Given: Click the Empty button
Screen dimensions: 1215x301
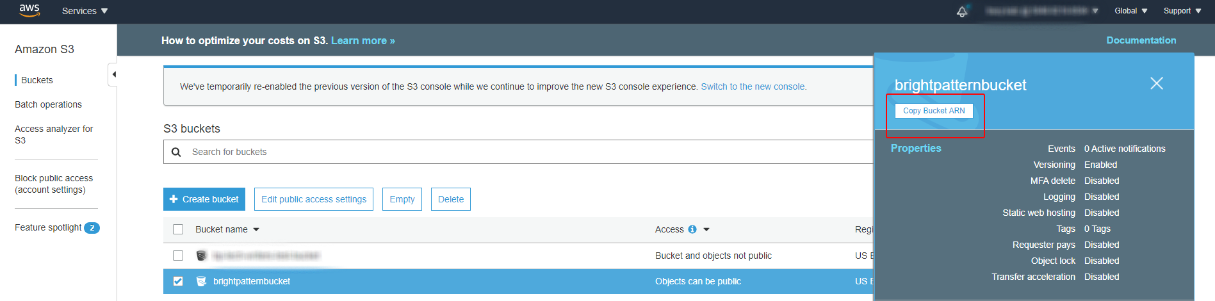Looking at the screenshot, I should click(x=402, y=199).
